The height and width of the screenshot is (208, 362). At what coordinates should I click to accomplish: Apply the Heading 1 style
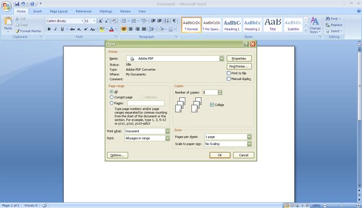coord(232,25)
